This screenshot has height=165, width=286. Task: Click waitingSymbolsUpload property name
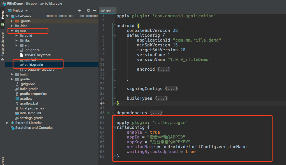pyautogui.click(x=152, y=152)
